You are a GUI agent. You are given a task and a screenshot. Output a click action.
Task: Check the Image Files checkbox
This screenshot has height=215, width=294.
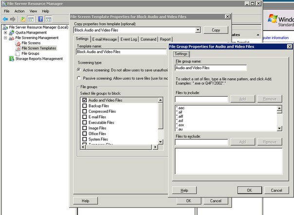[x=85, y=128]
